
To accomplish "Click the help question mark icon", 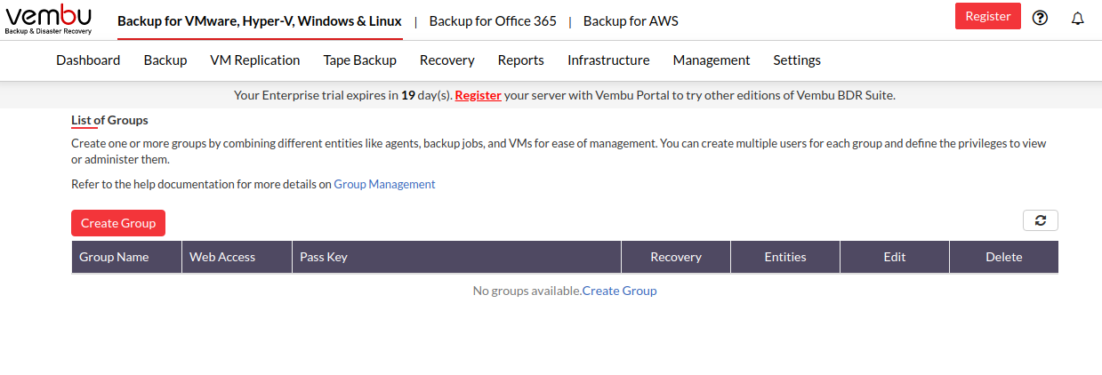I will click(x=1040, y=18).
